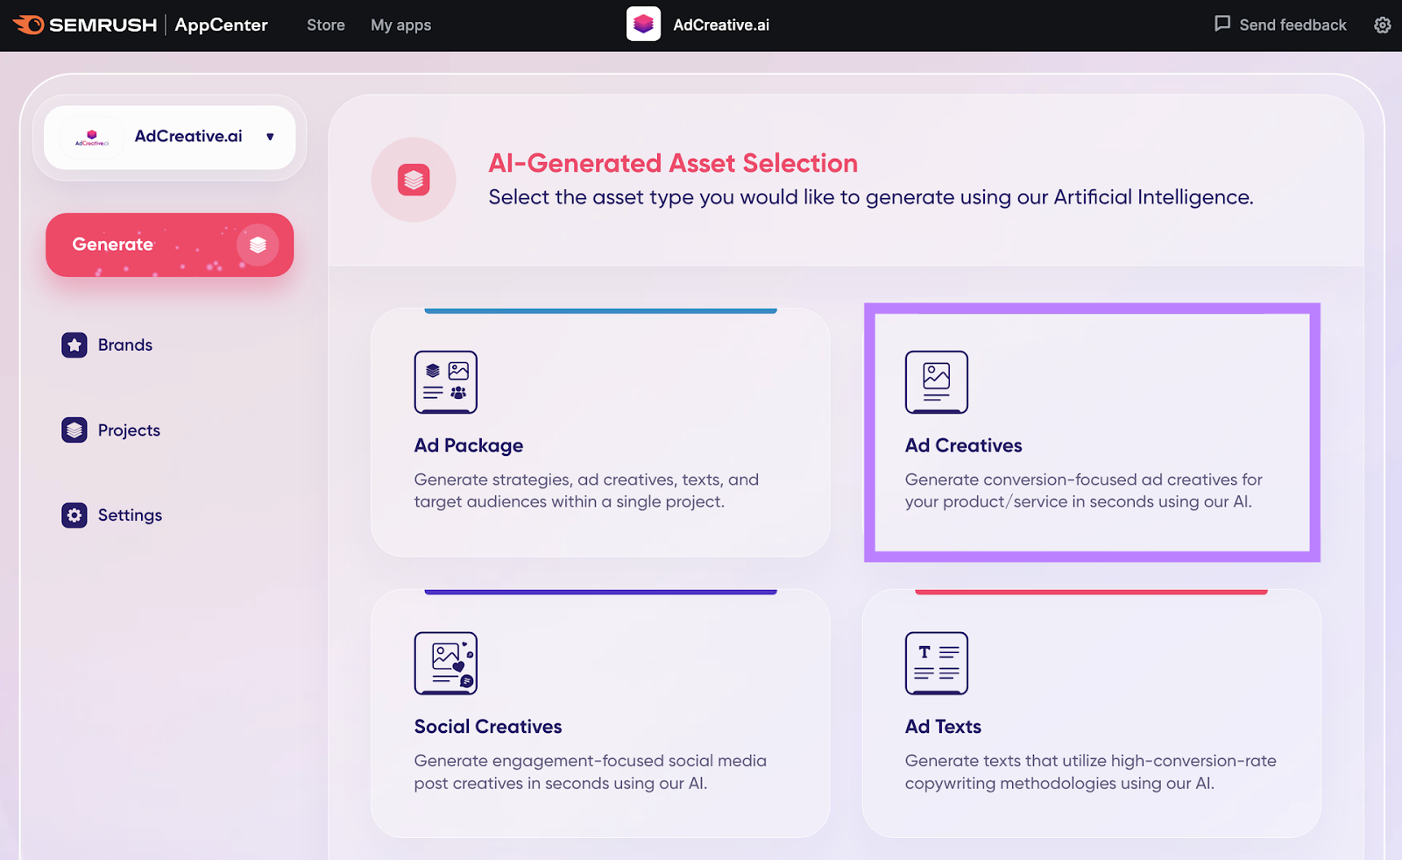Expand the AdCreative.ai workspace dropdown
Viewport: 1402px width, 860px height.
169,137
